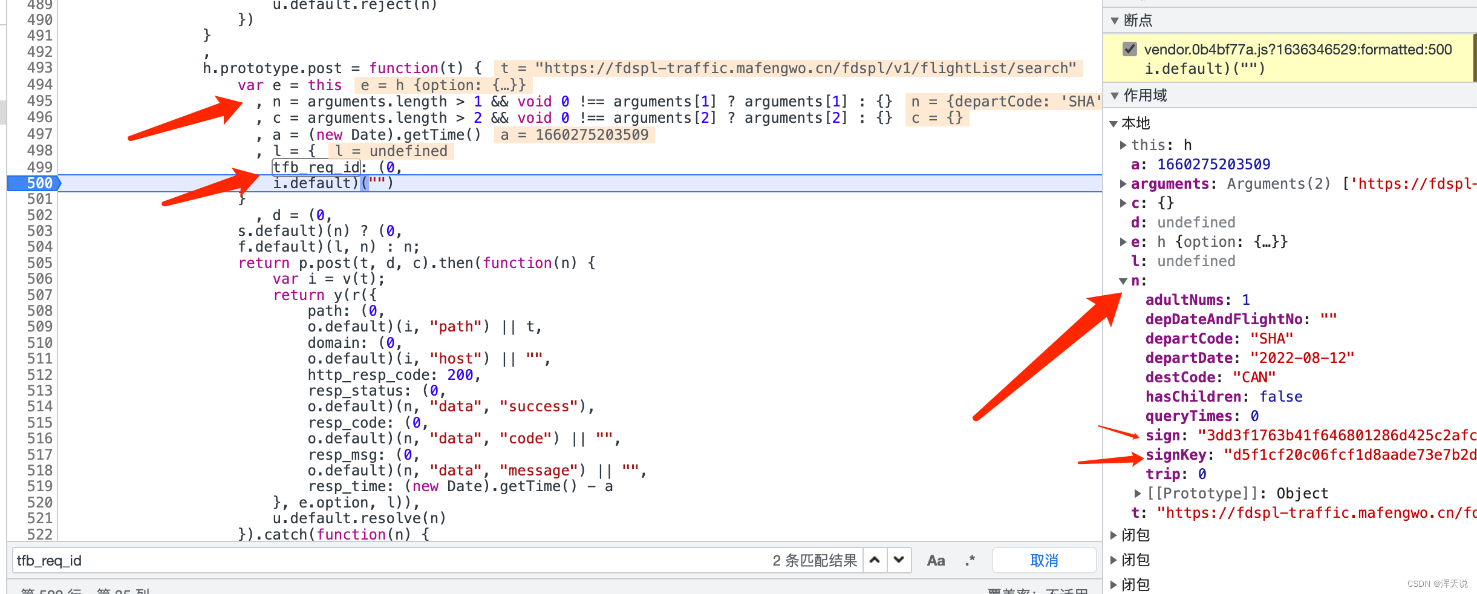Image resolution: width=1477 pixels, height=594 pixels.
Task: Select the departCode "SHA" value
Action: (x=1272, y=339)
